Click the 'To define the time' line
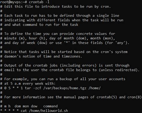 pyautogui.click(x=58, y=34)
